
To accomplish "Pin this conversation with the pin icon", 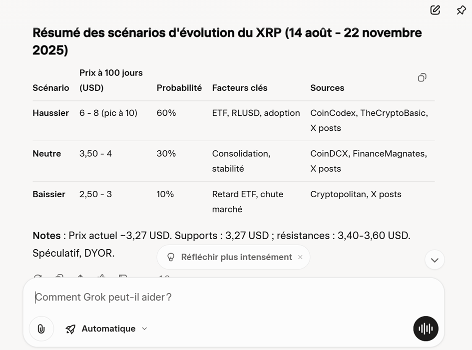I will tap(461, 10).
